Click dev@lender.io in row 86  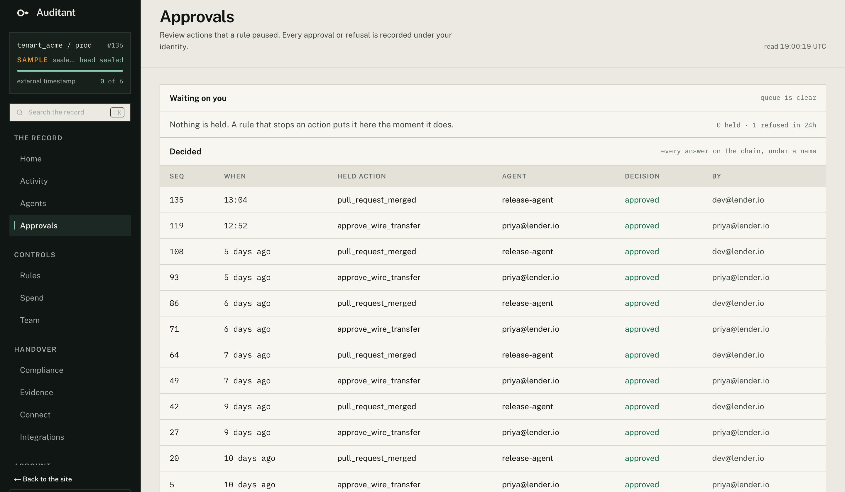(x=738, y=303)
